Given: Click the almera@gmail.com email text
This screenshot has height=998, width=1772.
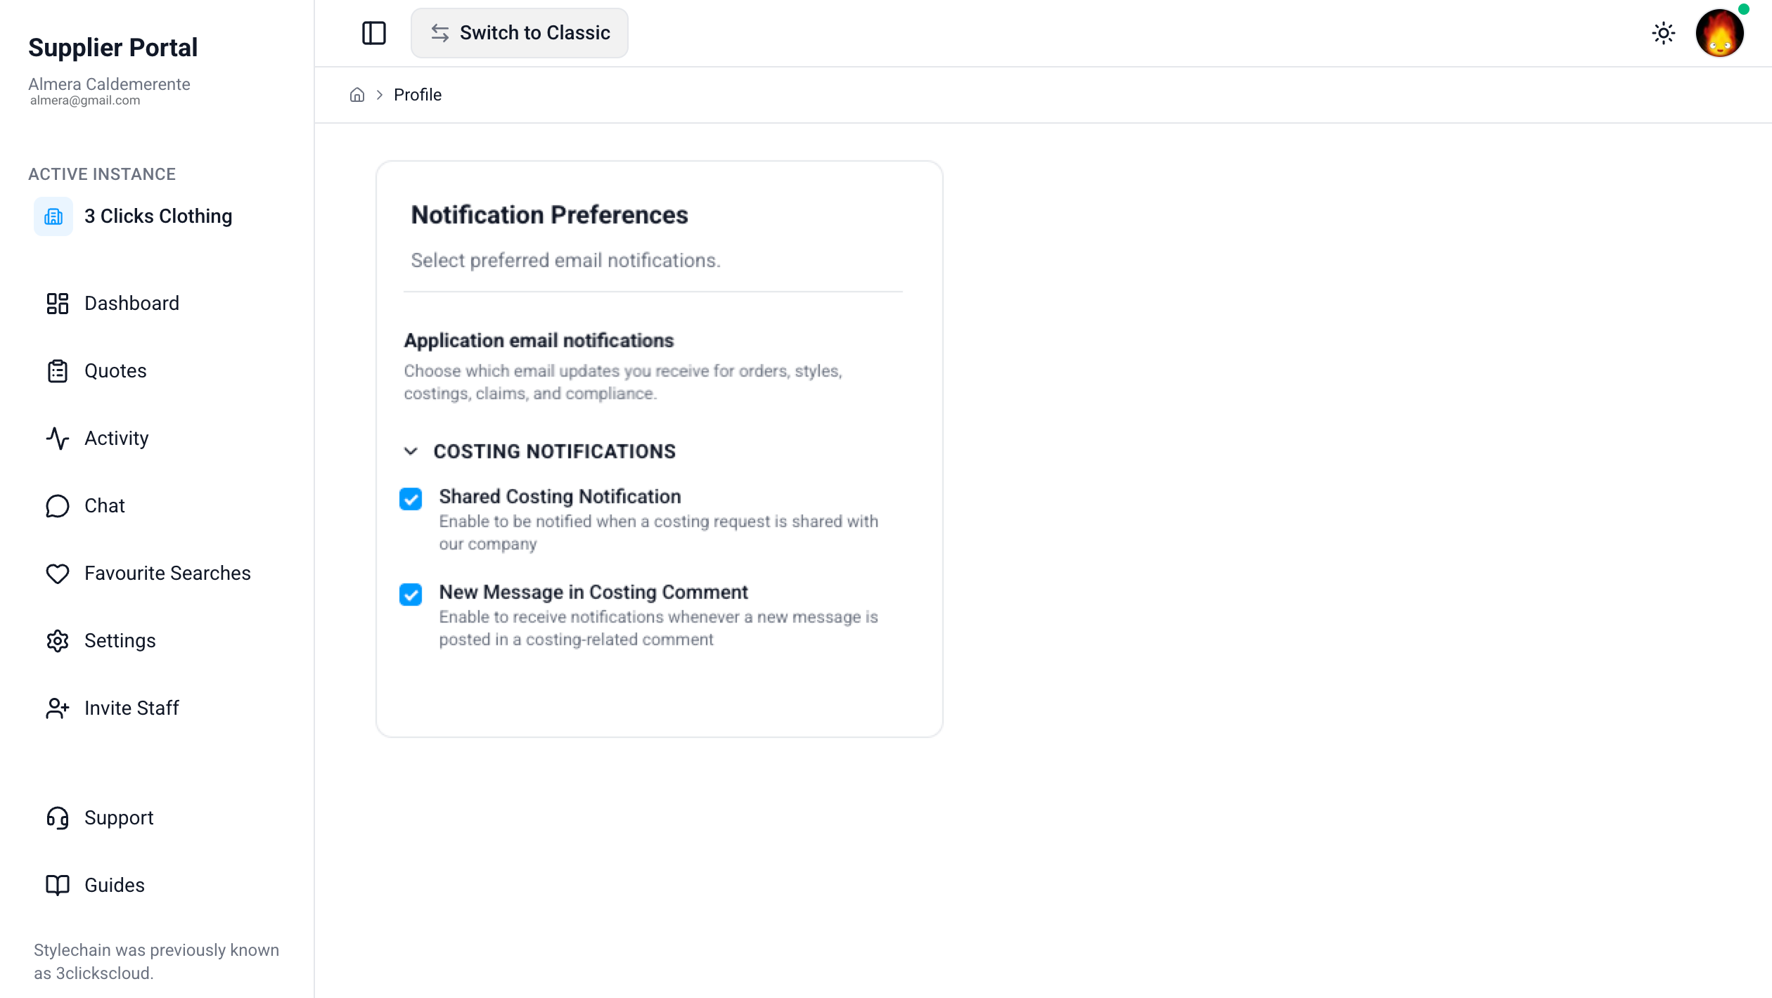Looking at the screenshot, I should [x=85, y=101].
